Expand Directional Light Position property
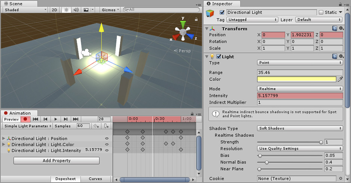Screen dimensions: 351x183 [4, 138]
